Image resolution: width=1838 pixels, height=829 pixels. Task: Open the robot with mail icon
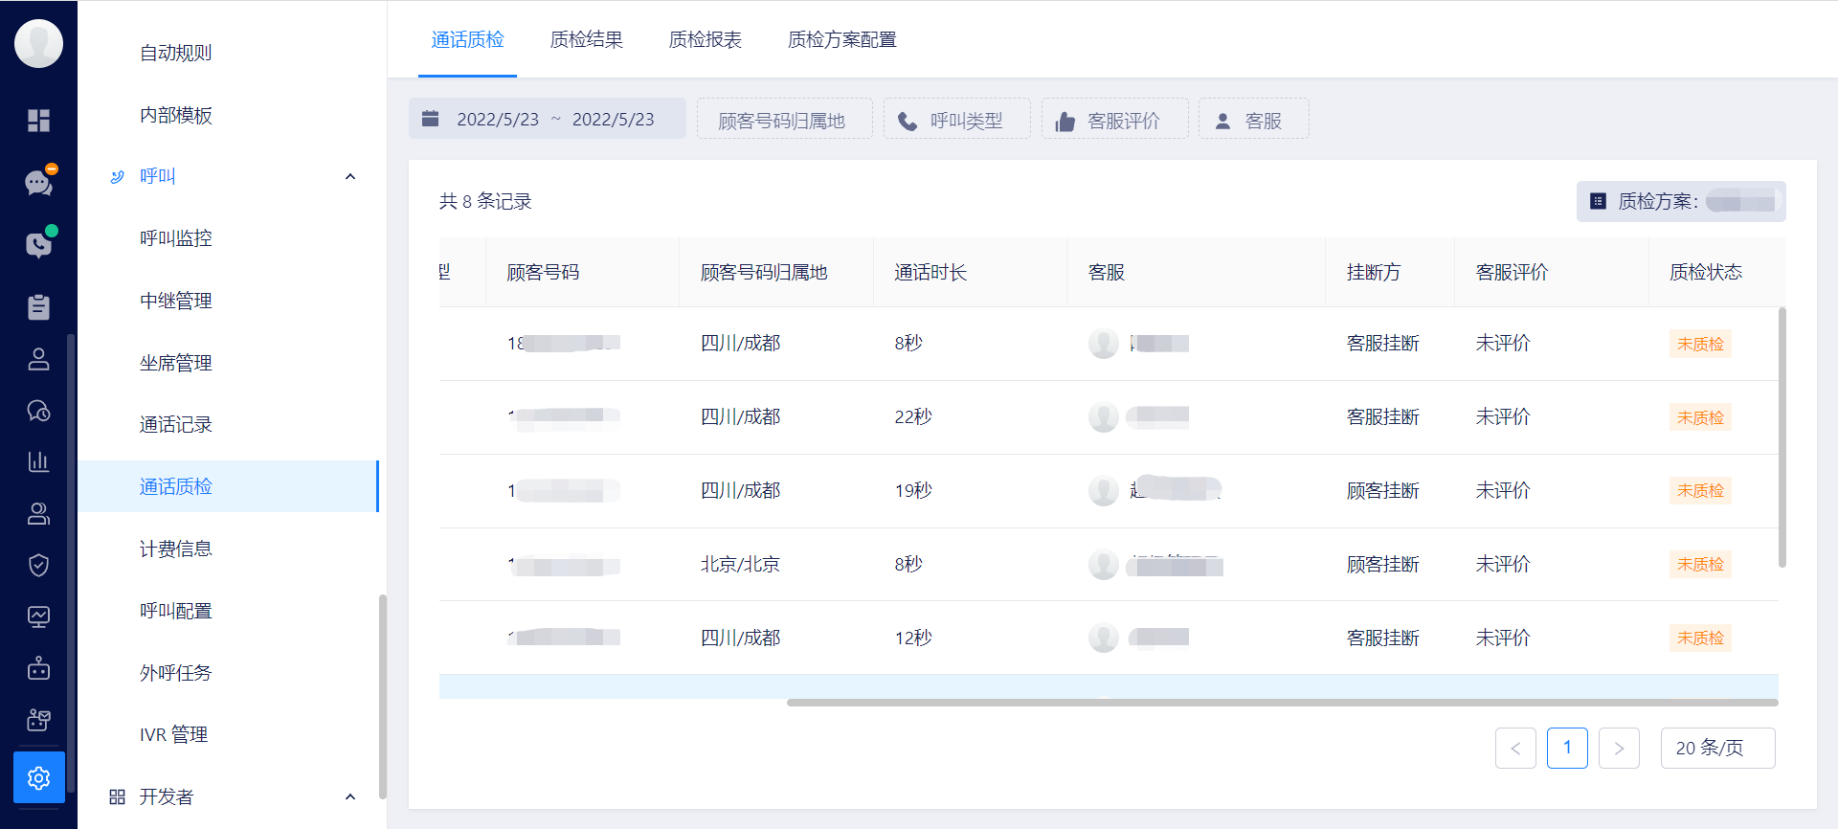(x=39, y=719)
